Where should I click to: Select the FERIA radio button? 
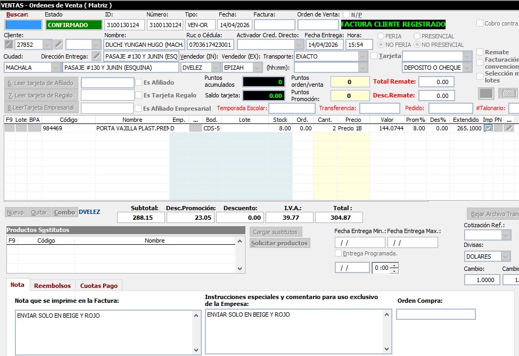(381, 36)
